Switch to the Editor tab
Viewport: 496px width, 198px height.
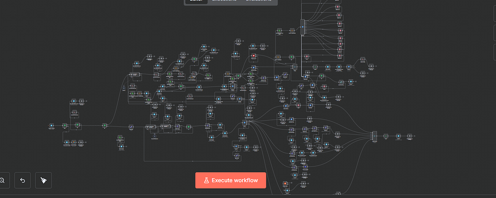(x=196, y=1)
